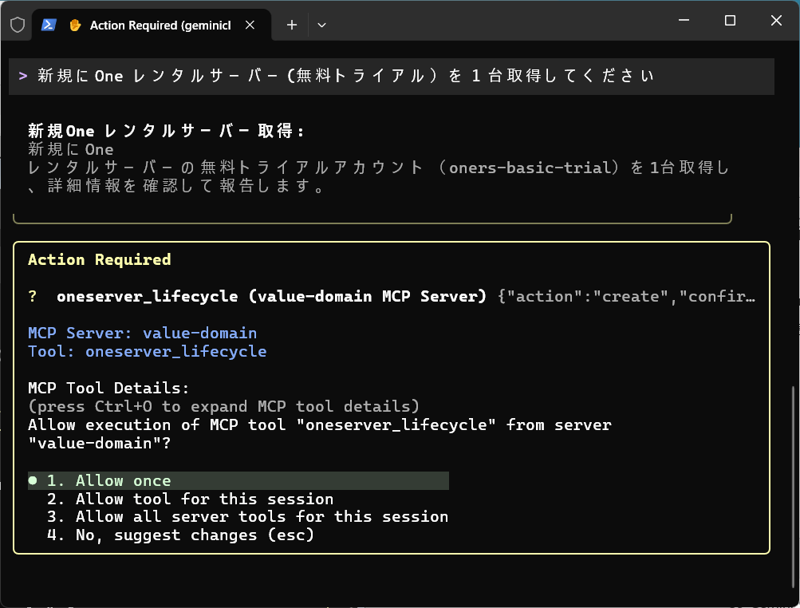Click the purple > prompt symbol

click(x=23, y=76)
